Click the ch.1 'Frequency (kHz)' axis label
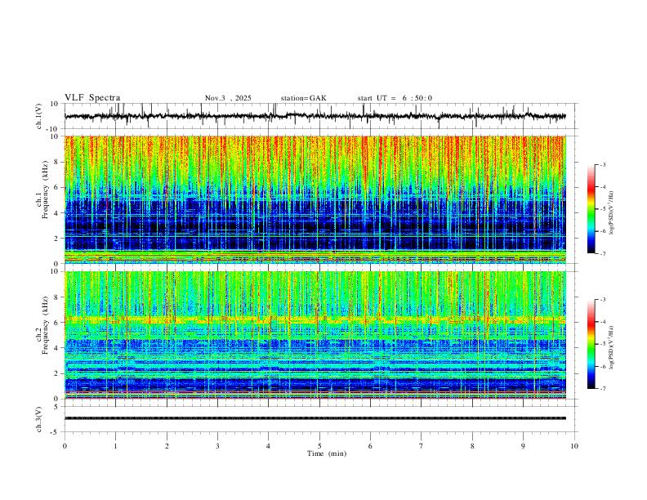Viewport: 647px width, 500px height. (x=45, y=190)
